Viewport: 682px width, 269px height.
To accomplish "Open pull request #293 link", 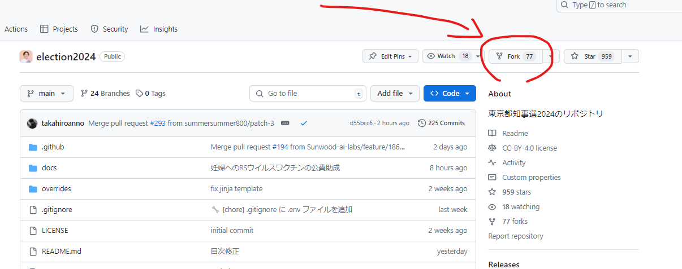I will (x=158, y=123).
